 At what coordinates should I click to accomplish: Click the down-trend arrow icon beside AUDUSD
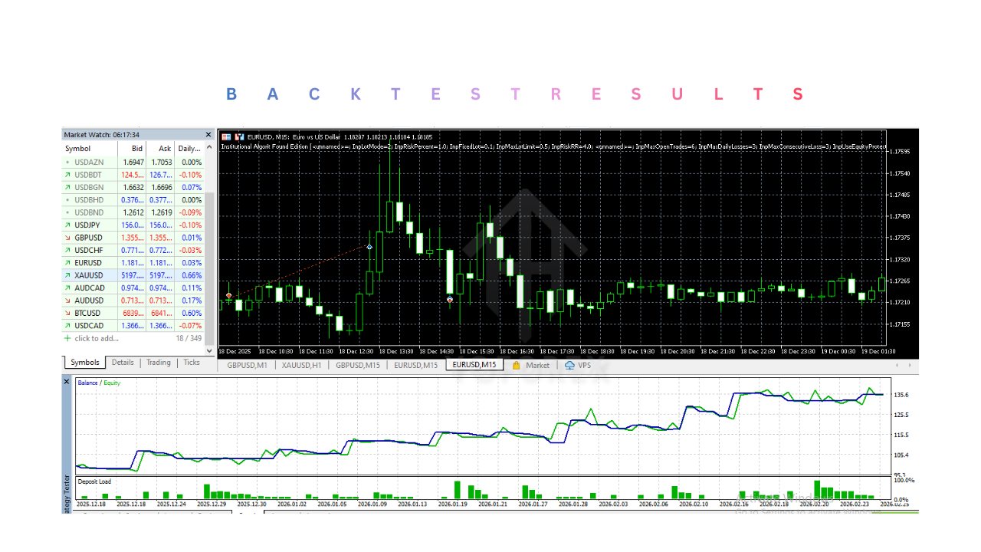point(66,301)
